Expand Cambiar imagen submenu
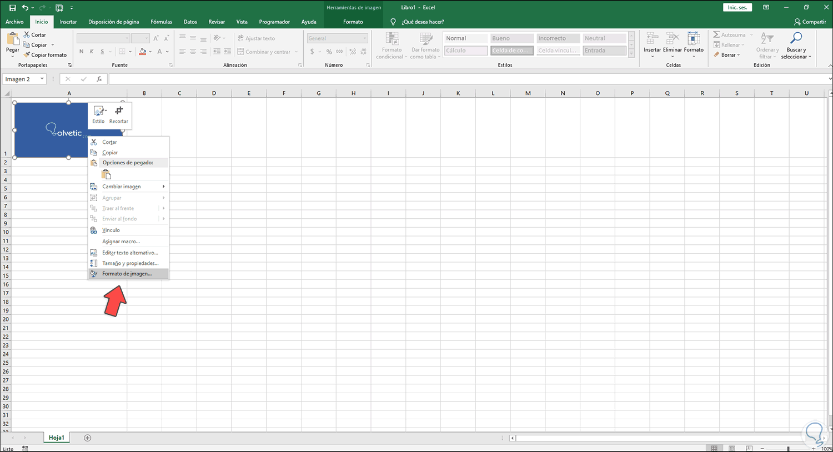 [x=163, y=187]
